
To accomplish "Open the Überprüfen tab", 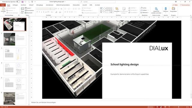I will pos(76,5).
